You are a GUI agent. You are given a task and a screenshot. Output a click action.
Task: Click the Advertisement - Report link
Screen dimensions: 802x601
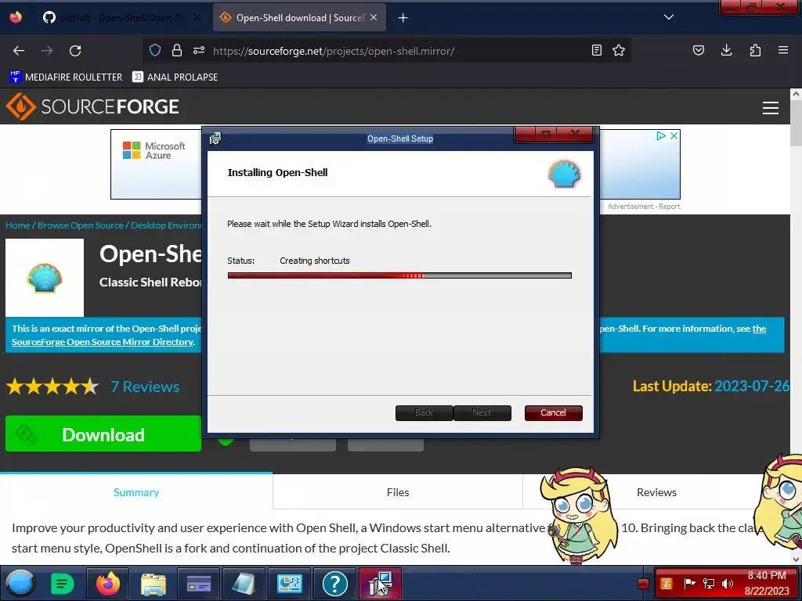(x=644, y=207)
